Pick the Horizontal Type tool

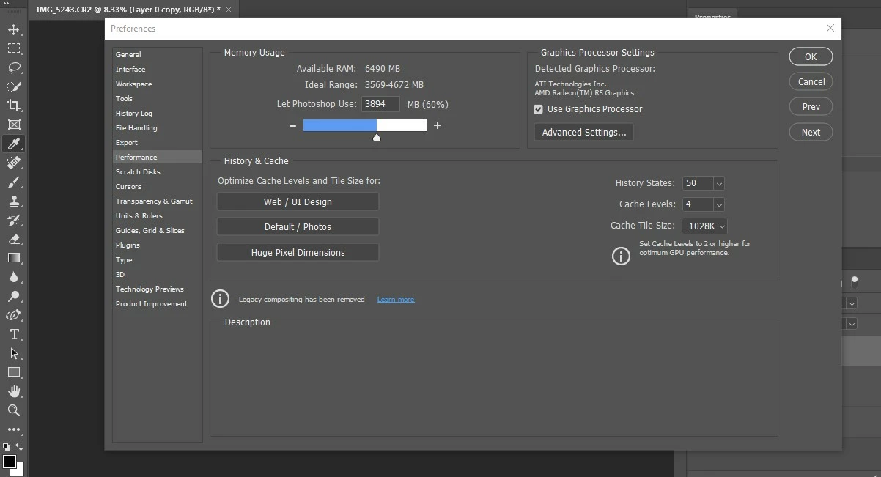coord(13,334)
